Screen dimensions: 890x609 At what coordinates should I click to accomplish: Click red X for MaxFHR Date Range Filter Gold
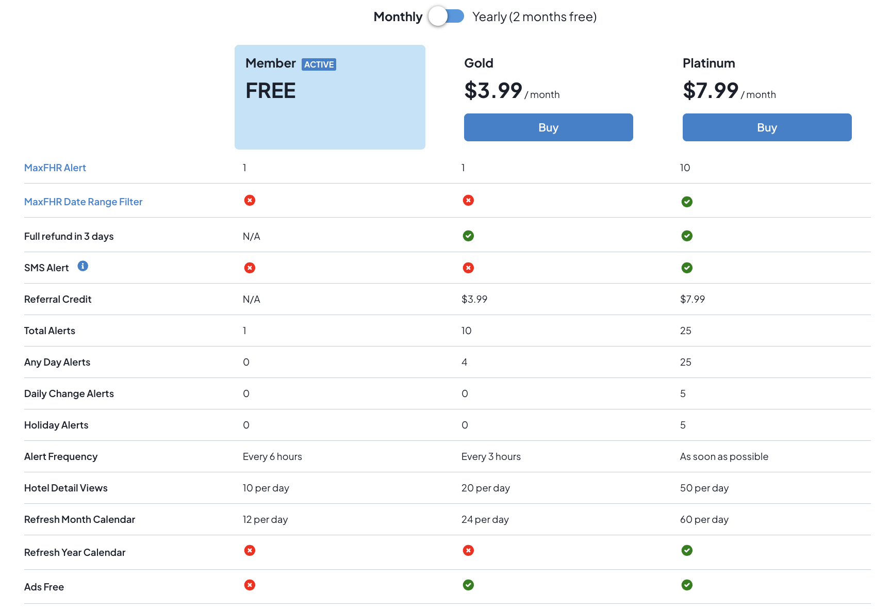(x=468, y=200)
